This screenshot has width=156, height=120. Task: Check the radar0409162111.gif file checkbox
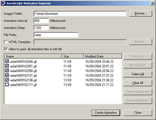7,85
